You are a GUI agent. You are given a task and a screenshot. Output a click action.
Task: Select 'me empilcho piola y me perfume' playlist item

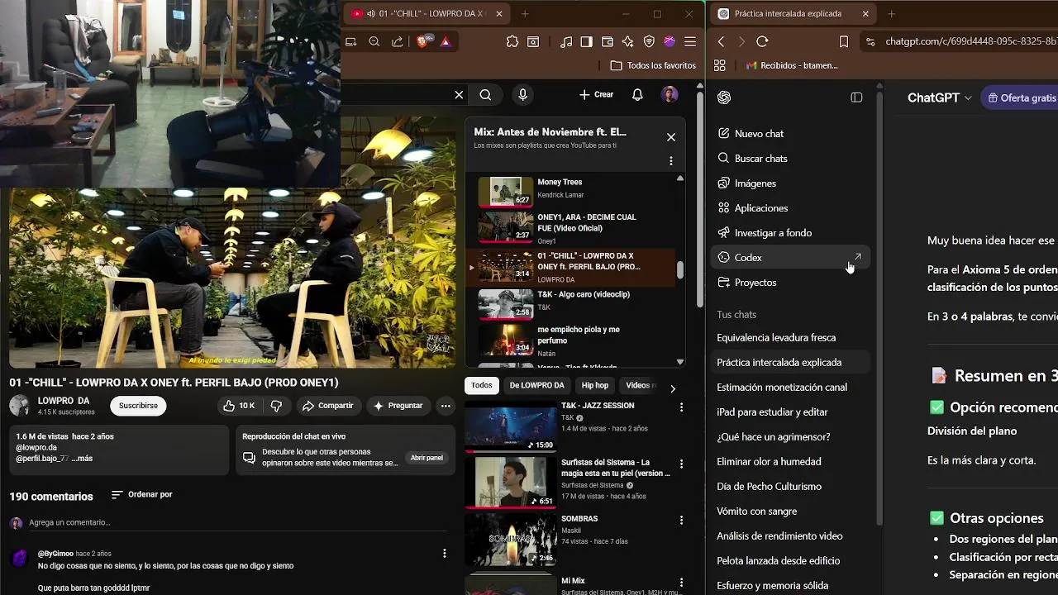pyautogui.click(x=570, y=340)
